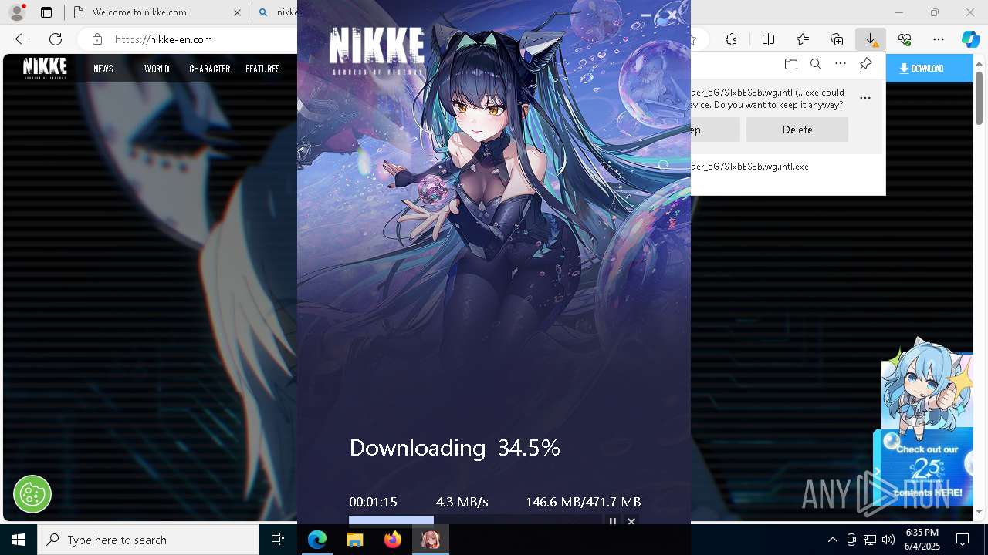The height and width of the screenshot is (555, 988).
Task: Open Edge tab actions menu icon
Action: (46, 12)
